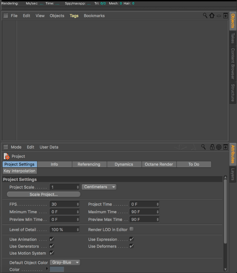The width and height of the screenshot is (237, 273).
Task: Disable the Use Deformers checkbox
Action: 131,246
